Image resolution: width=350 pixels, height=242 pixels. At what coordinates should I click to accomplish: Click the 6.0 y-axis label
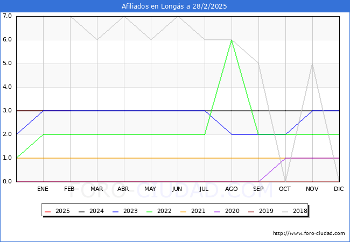(x=7, y=40)
